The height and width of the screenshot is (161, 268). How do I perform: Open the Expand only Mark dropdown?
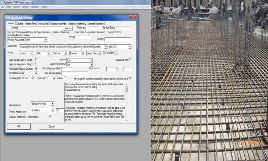pos(52,104)
